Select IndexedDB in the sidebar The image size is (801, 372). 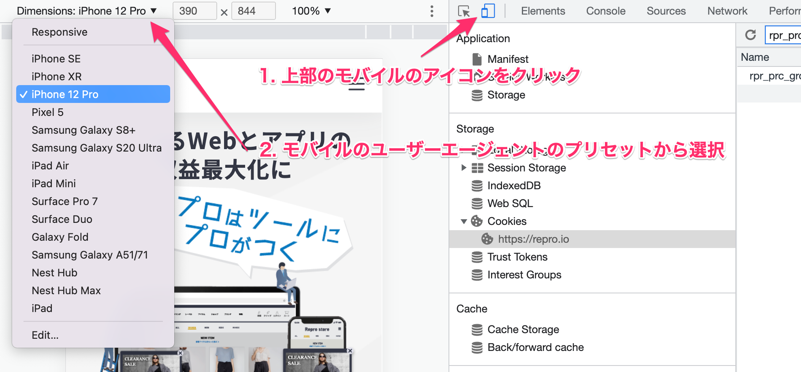point(514,186)
